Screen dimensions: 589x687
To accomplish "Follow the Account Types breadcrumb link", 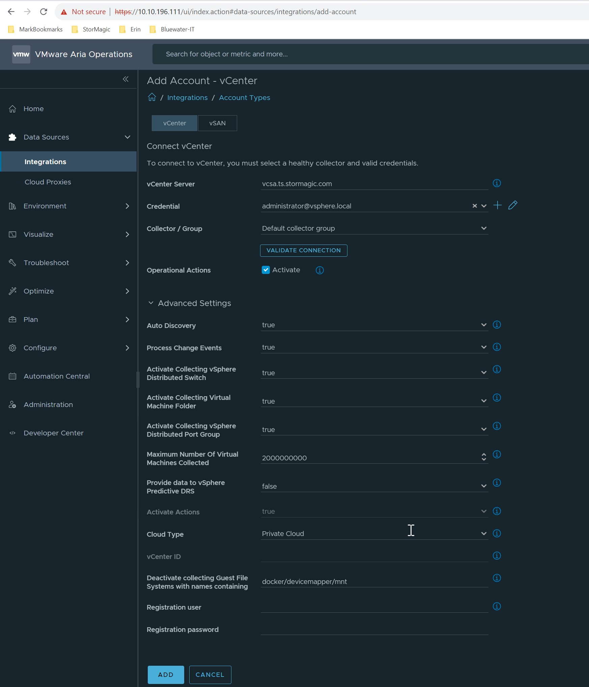I will (x=245, y=98).
